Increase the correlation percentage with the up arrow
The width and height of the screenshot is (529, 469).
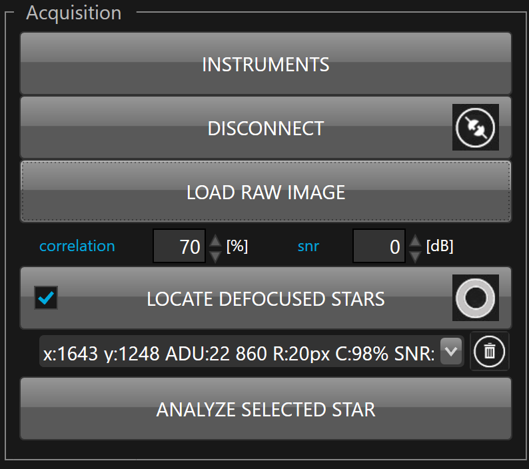point(215,240)
